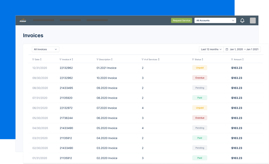Open the All Invoices filter dropdown
The height and width of the screenshot is (164, 269).
[x=45, y=49]
